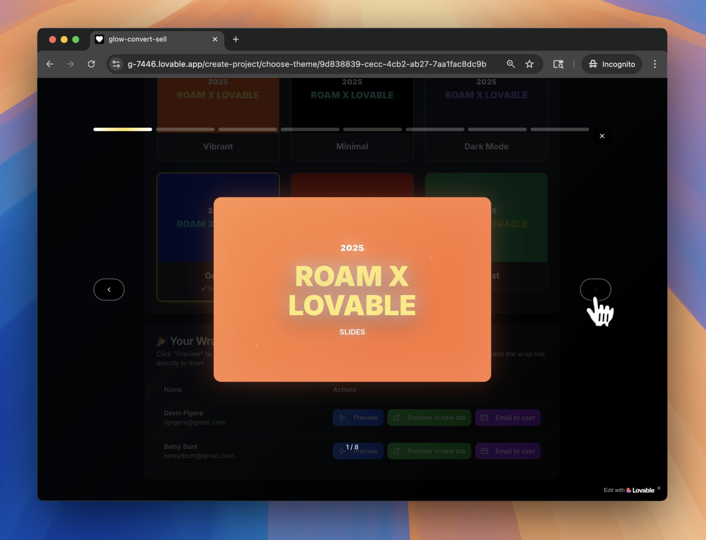Open site information icon in address bar
The image size is (706, 540).
116,64
